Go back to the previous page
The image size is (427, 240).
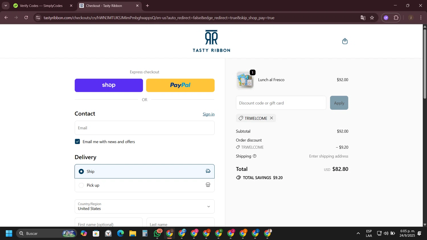tap(6, 18)
